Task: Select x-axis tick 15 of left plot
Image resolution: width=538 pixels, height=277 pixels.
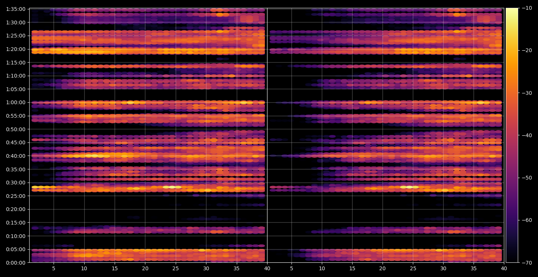Action: pyautogui.click(x=115, y=269)
